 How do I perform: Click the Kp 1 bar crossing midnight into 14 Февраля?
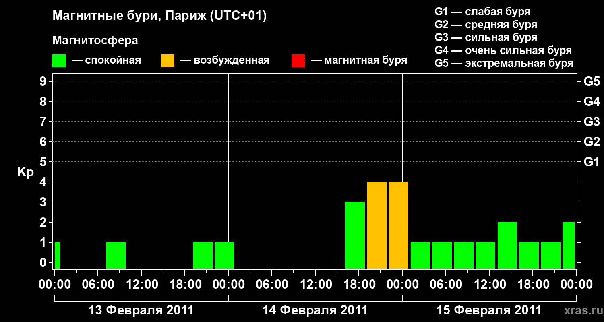225,255
